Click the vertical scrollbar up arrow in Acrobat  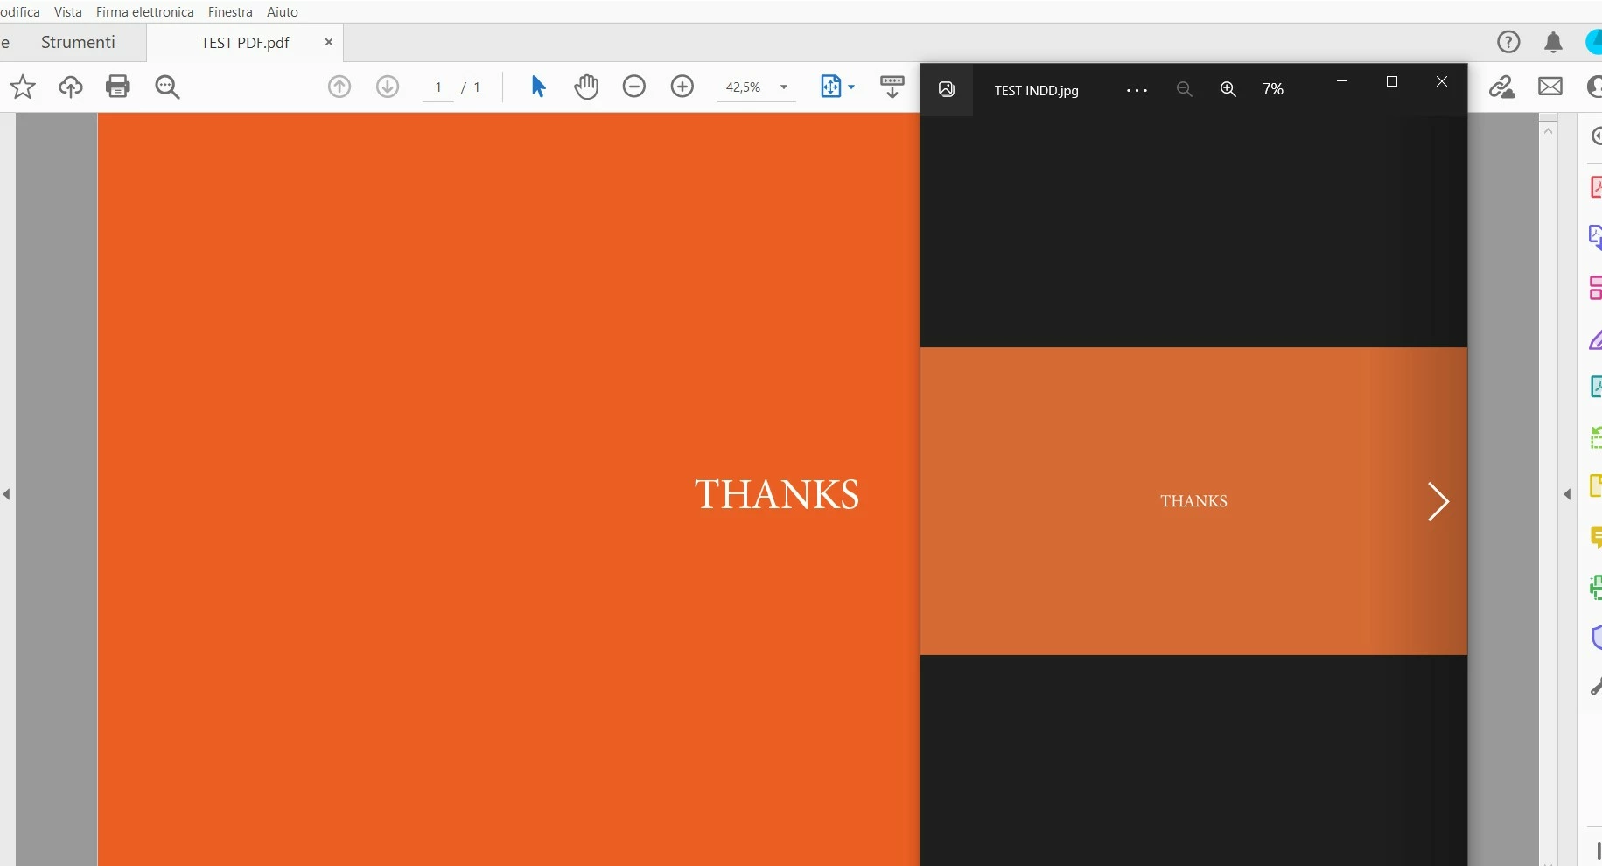1549,131
